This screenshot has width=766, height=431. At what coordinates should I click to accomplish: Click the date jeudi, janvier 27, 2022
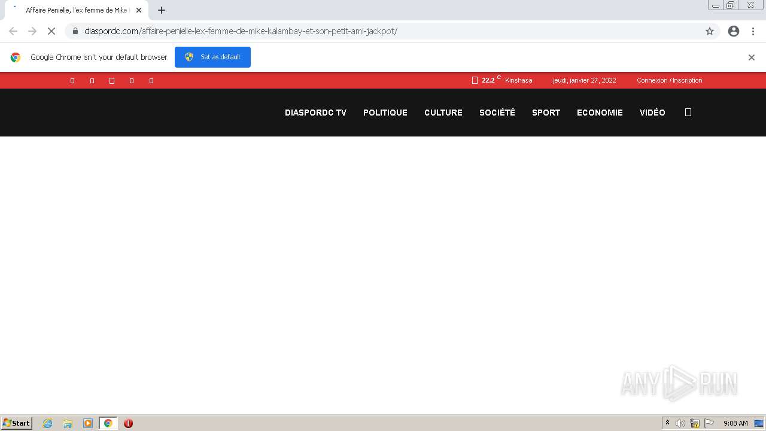585,80
